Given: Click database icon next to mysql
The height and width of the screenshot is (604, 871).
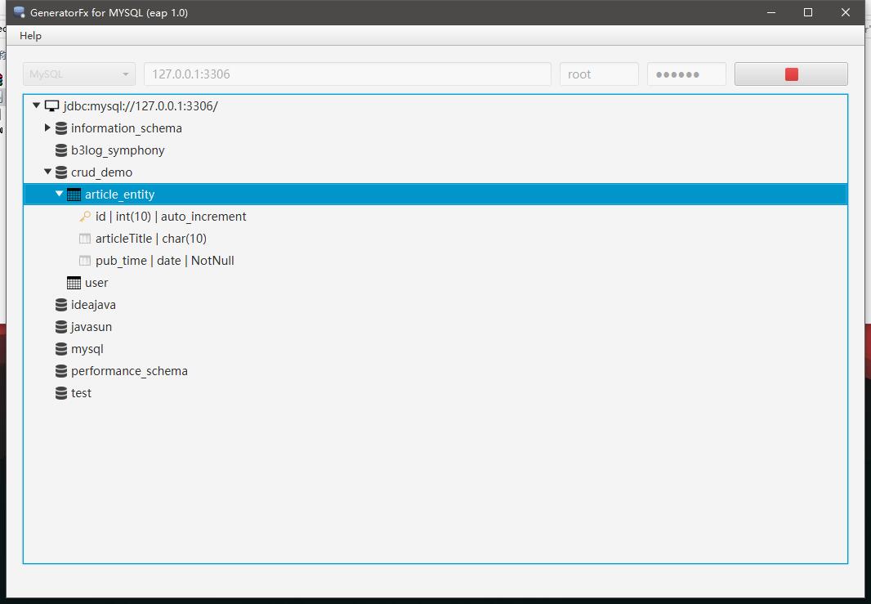Looking at the screenshot, I should pyautogui.click(x=61, y=349).
